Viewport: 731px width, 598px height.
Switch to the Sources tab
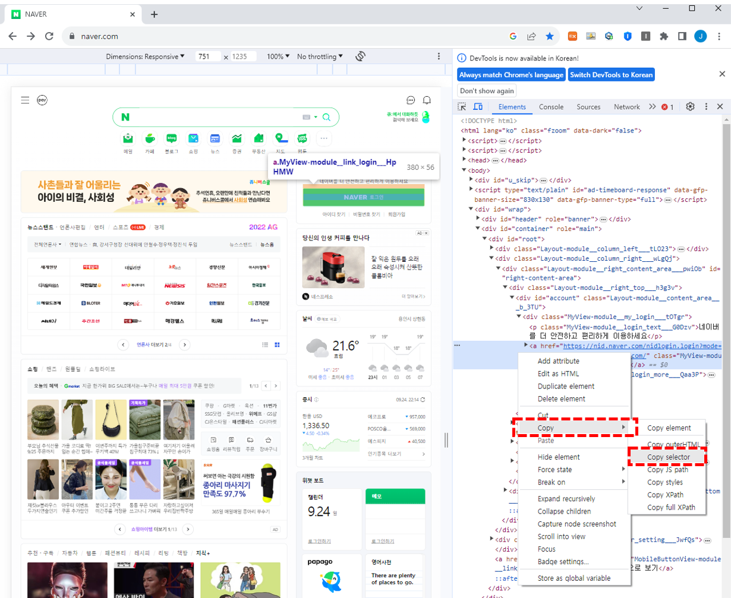(x=588, y=107)
